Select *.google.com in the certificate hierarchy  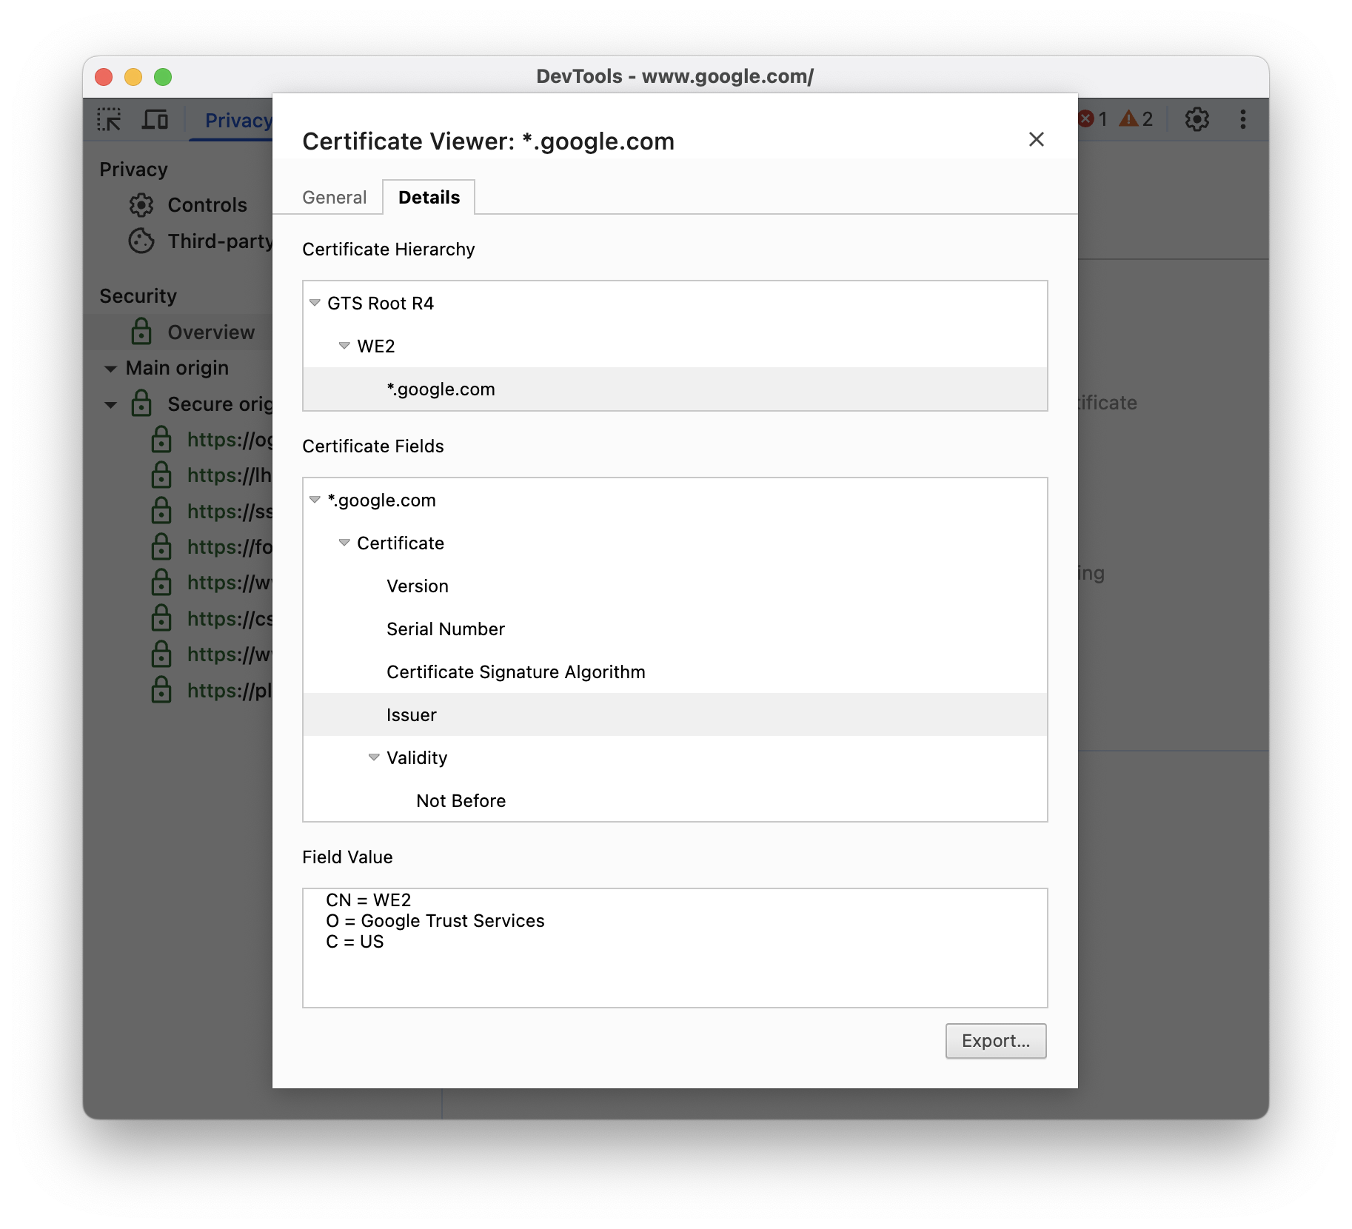tap(441, 389)
